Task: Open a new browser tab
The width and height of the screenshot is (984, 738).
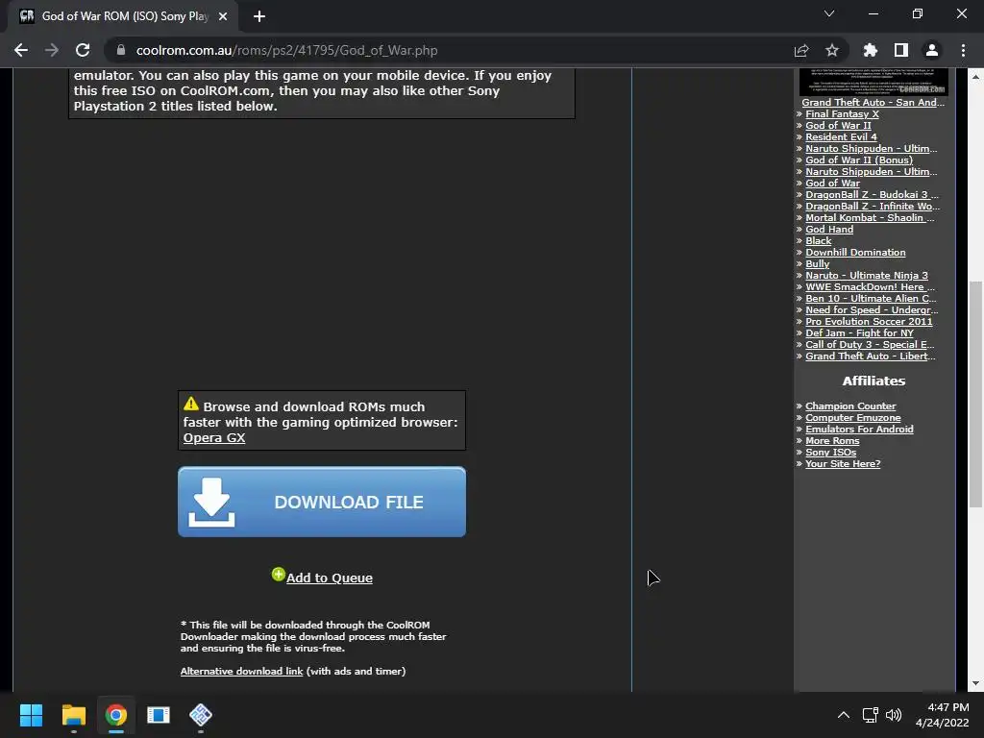Action: tap(259, 16)
